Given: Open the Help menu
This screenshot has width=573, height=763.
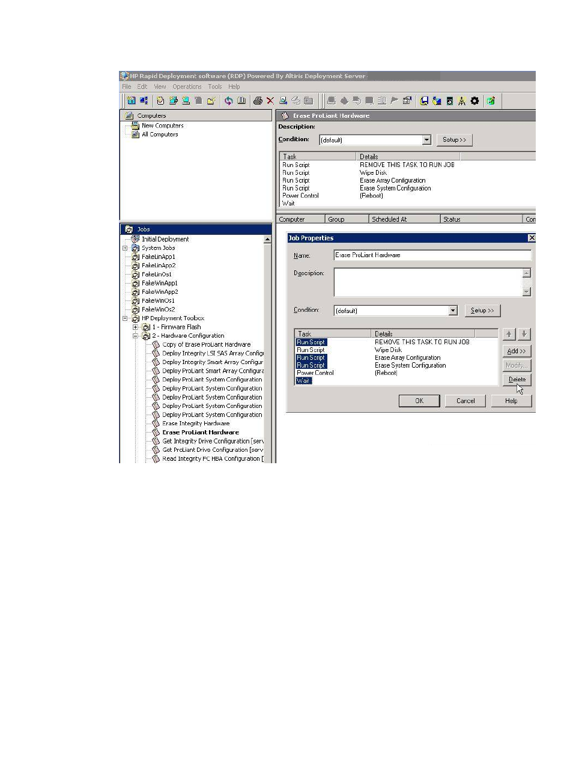Looking at the screenshot, I should (234, 87).
